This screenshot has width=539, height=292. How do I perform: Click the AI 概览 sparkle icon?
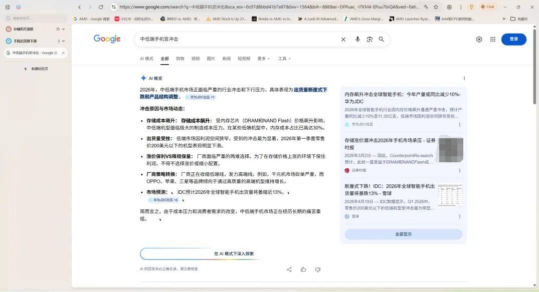tap(143, 78)
